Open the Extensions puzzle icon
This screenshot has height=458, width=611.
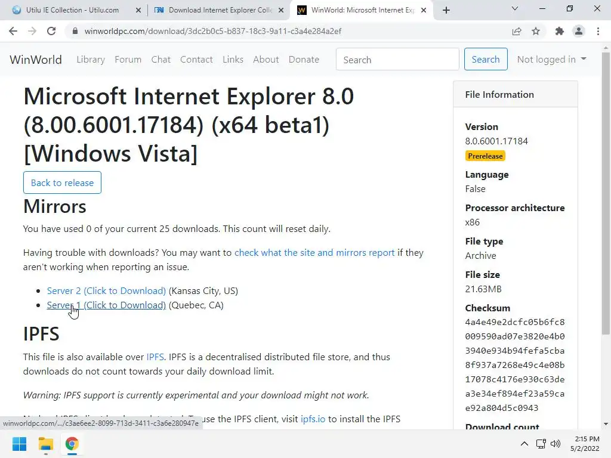tap(560, 31)
